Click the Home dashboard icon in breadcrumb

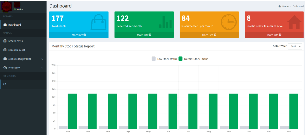click(280, 6)
